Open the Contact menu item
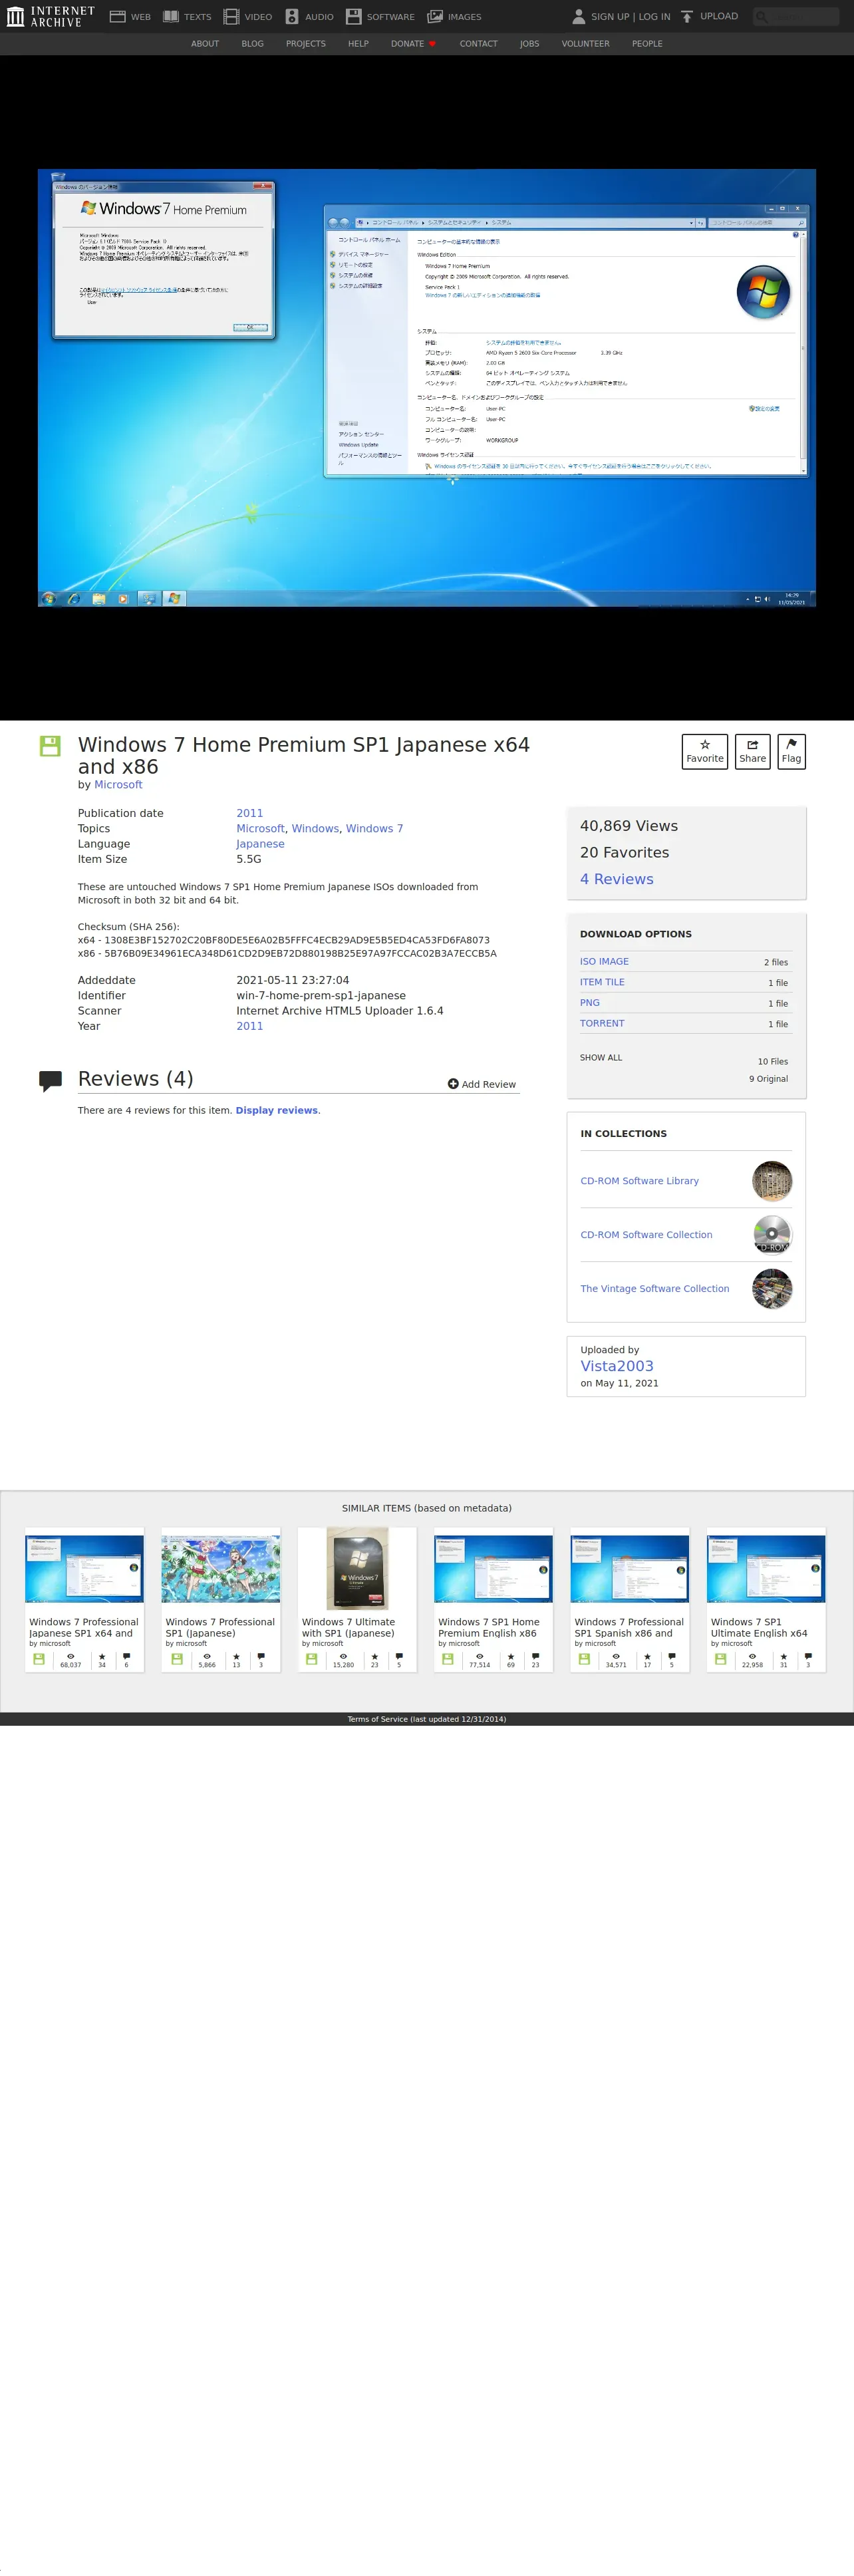This screenshot has height=2576, width=854. click(478, 44)
